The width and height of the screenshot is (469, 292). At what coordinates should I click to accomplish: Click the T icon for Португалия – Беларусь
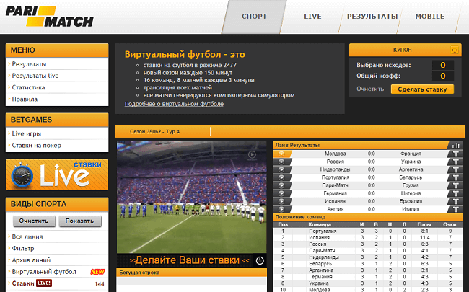[455, 177]
